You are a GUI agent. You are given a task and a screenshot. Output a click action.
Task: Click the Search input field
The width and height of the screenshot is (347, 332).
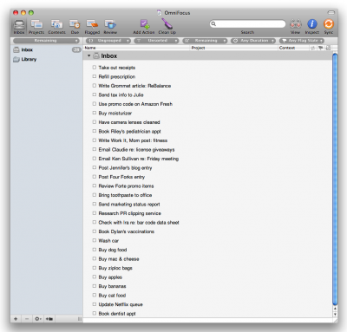247,23
